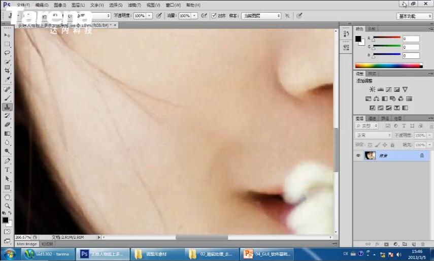Add a Black & White adjustment

(x=384, y=99)
